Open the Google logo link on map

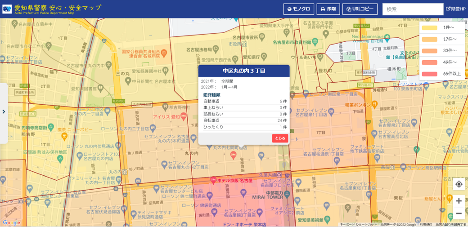(x=12, y=223)
